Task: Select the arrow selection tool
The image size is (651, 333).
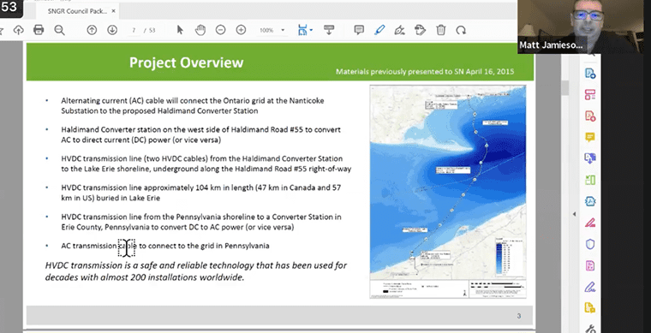Action: pyautogui.click(x=180, y=30)
